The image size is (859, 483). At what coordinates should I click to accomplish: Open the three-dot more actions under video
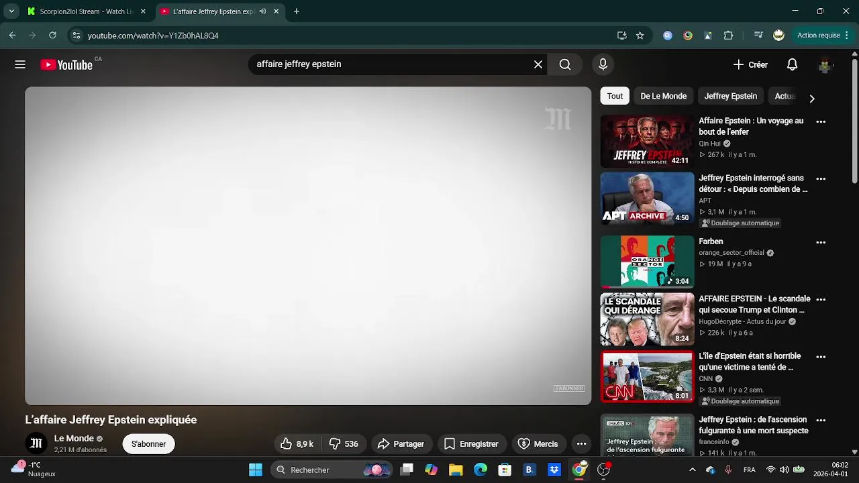[x=581, y=444]
